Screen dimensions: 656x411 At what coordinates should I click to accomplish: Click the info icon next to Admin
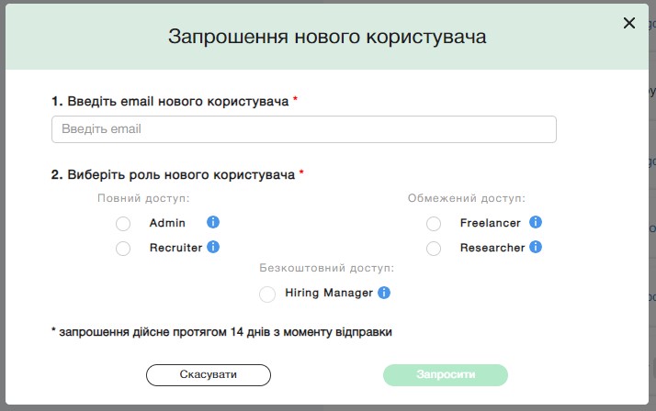(x=213, y=222)
